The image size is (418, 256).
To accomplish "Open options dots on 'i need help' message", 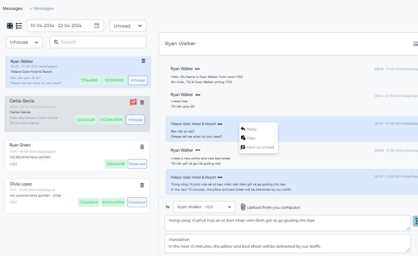I will [x=198, y=95].
